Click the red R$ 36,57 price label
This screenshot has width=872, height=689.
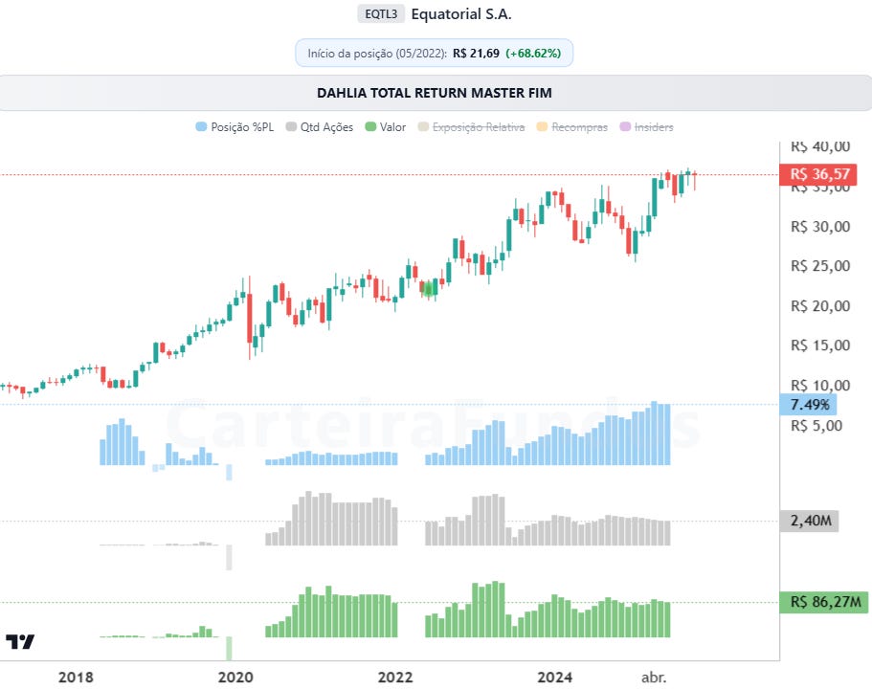pos(818,174)
